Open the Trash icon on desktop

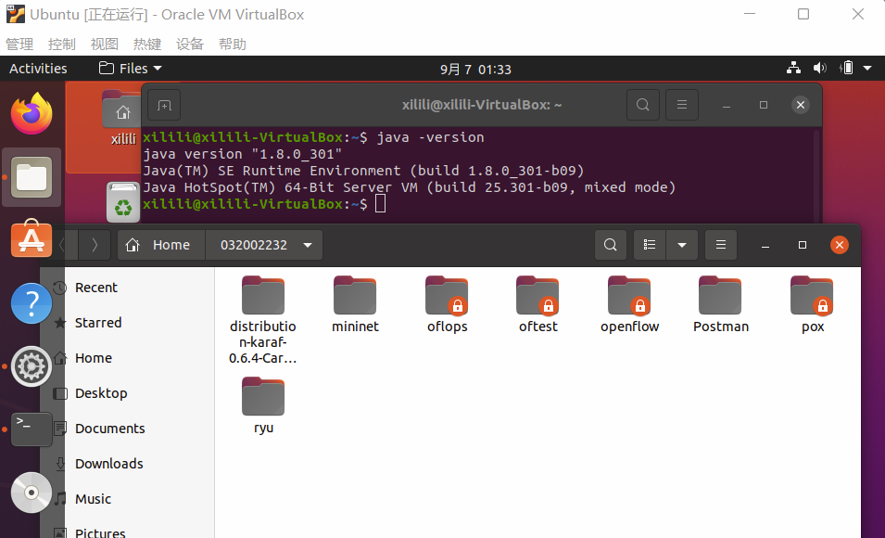122,202
